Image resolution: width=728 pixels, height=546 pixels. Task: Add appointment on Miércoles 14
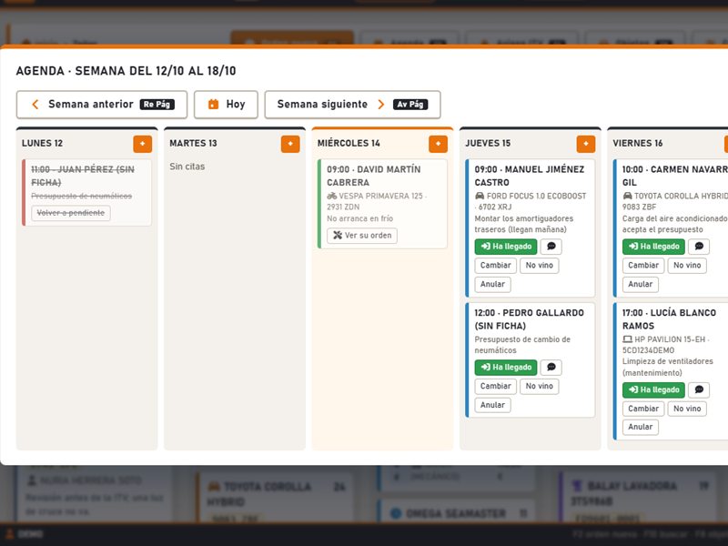click(438, 144)
